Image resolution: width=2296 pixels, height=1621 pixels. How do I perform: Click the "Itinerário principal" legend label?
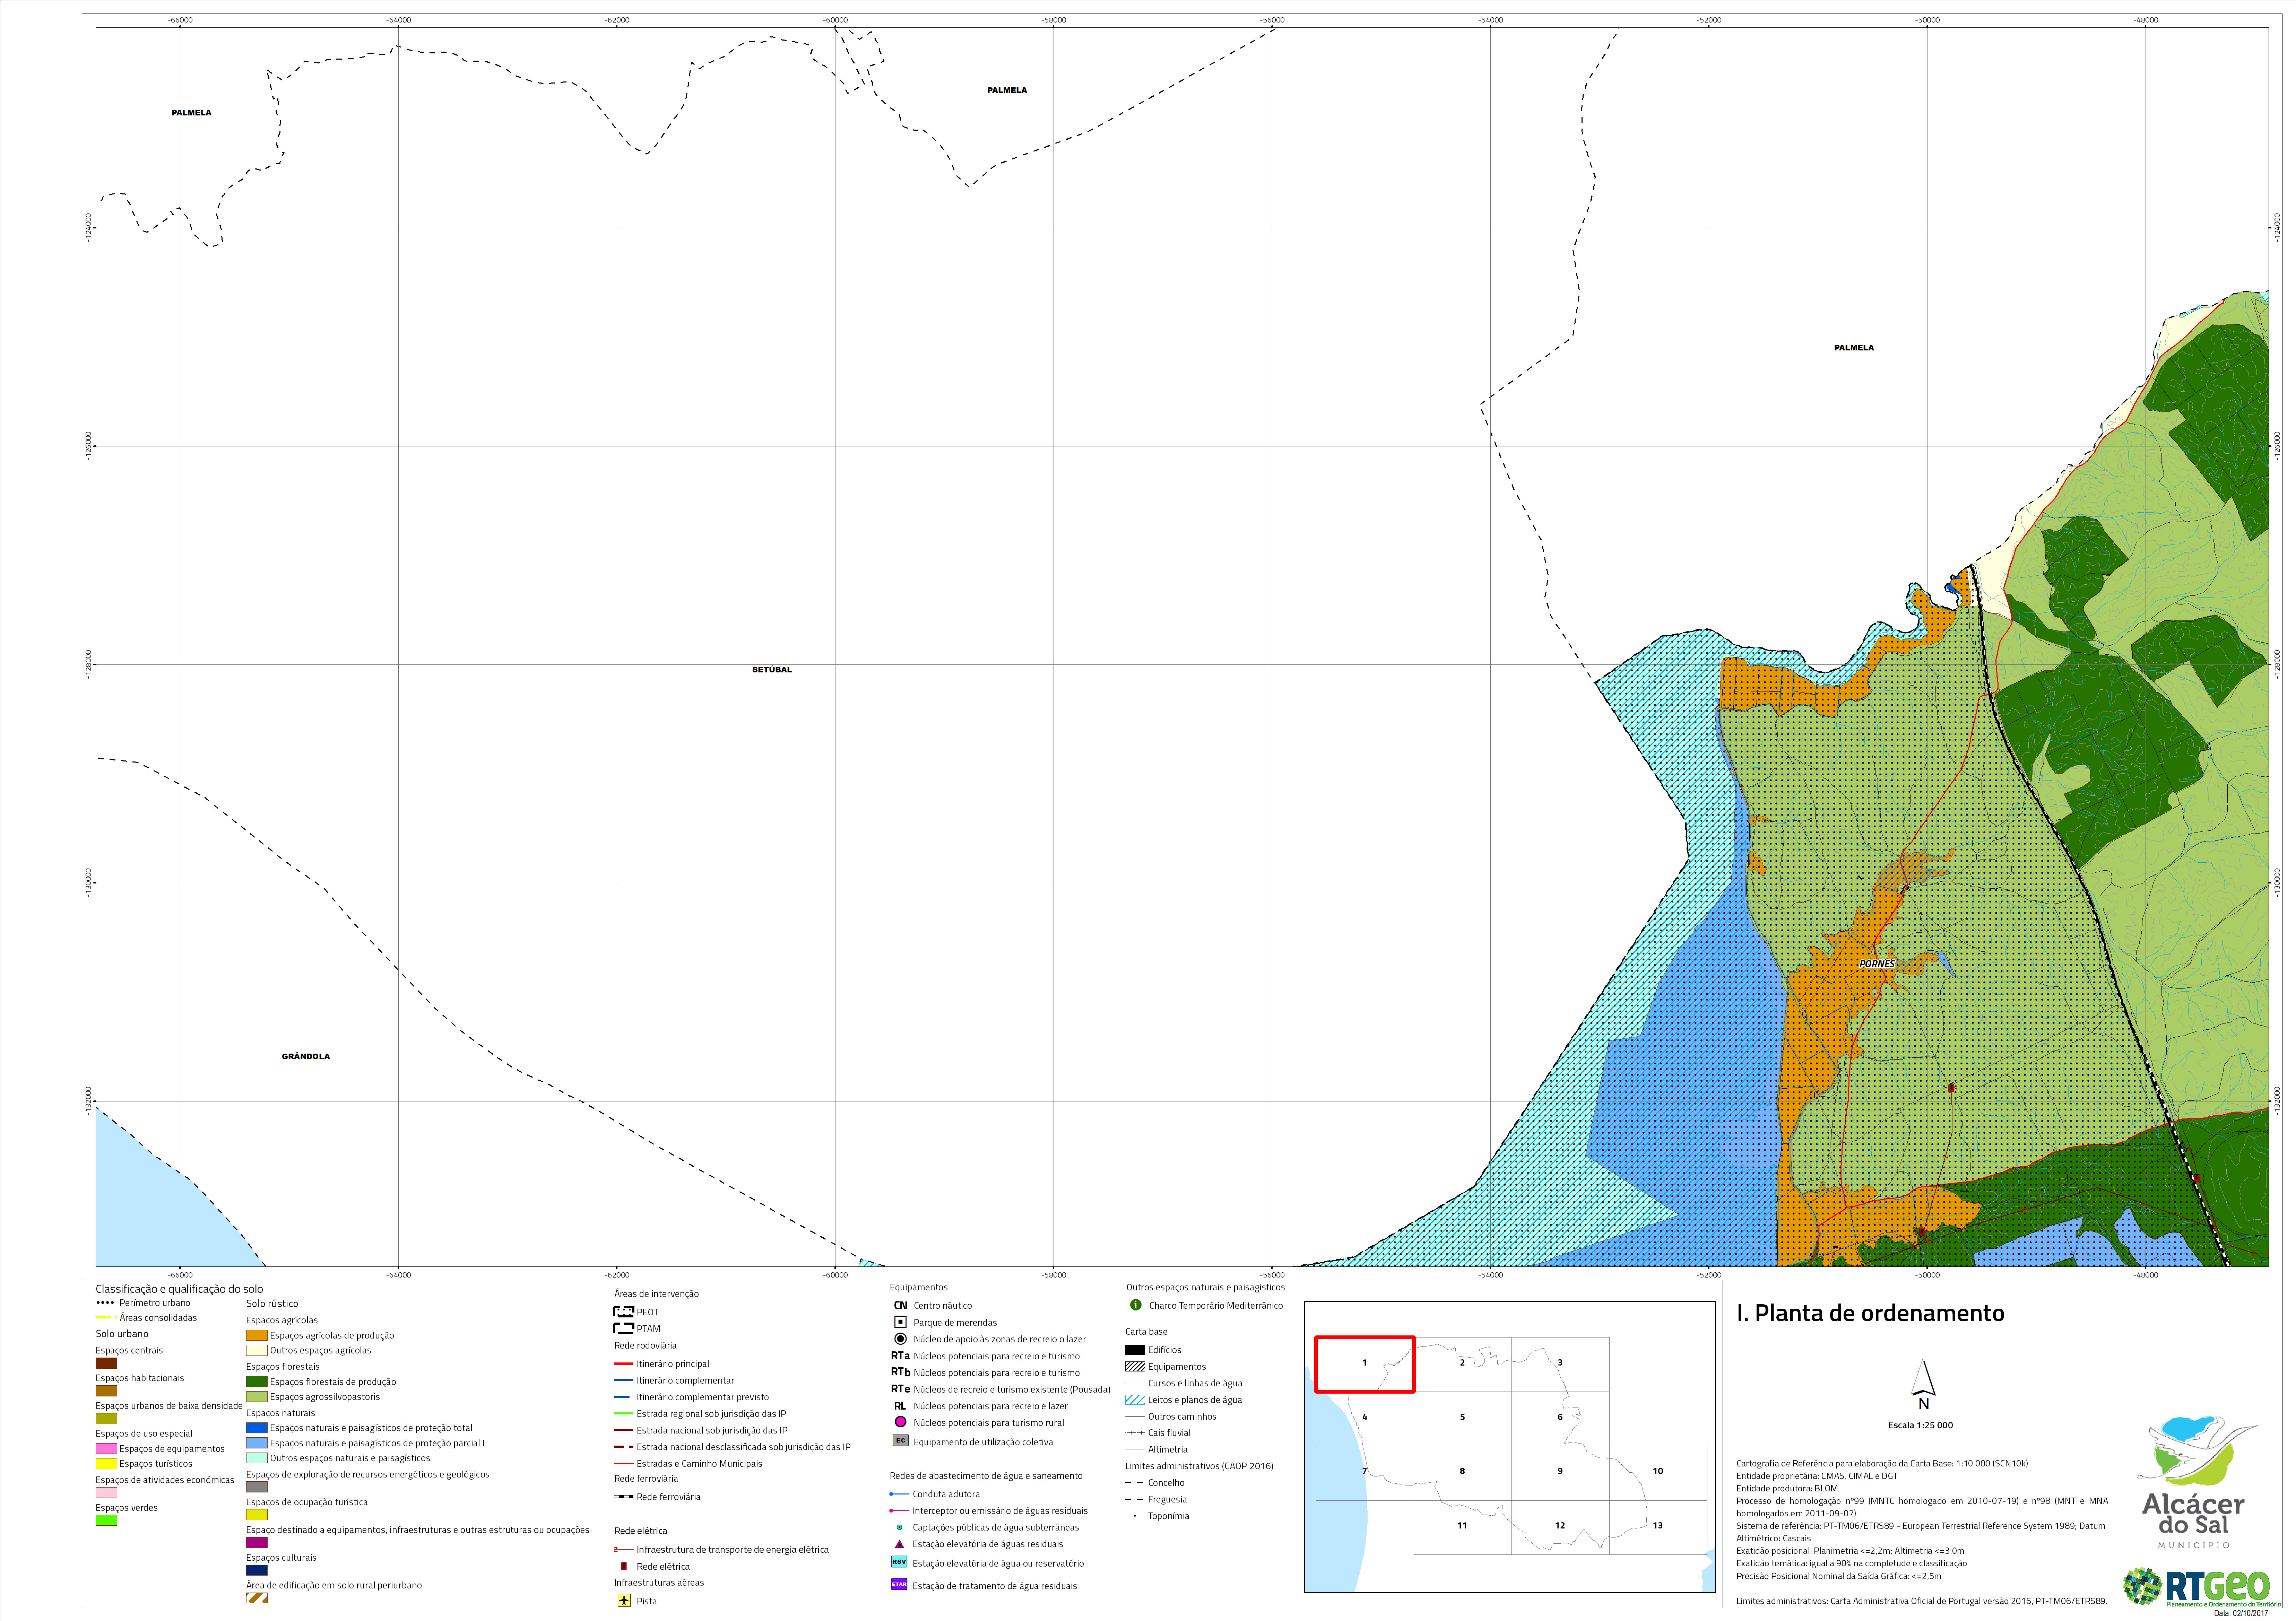tap(673, 1364)
